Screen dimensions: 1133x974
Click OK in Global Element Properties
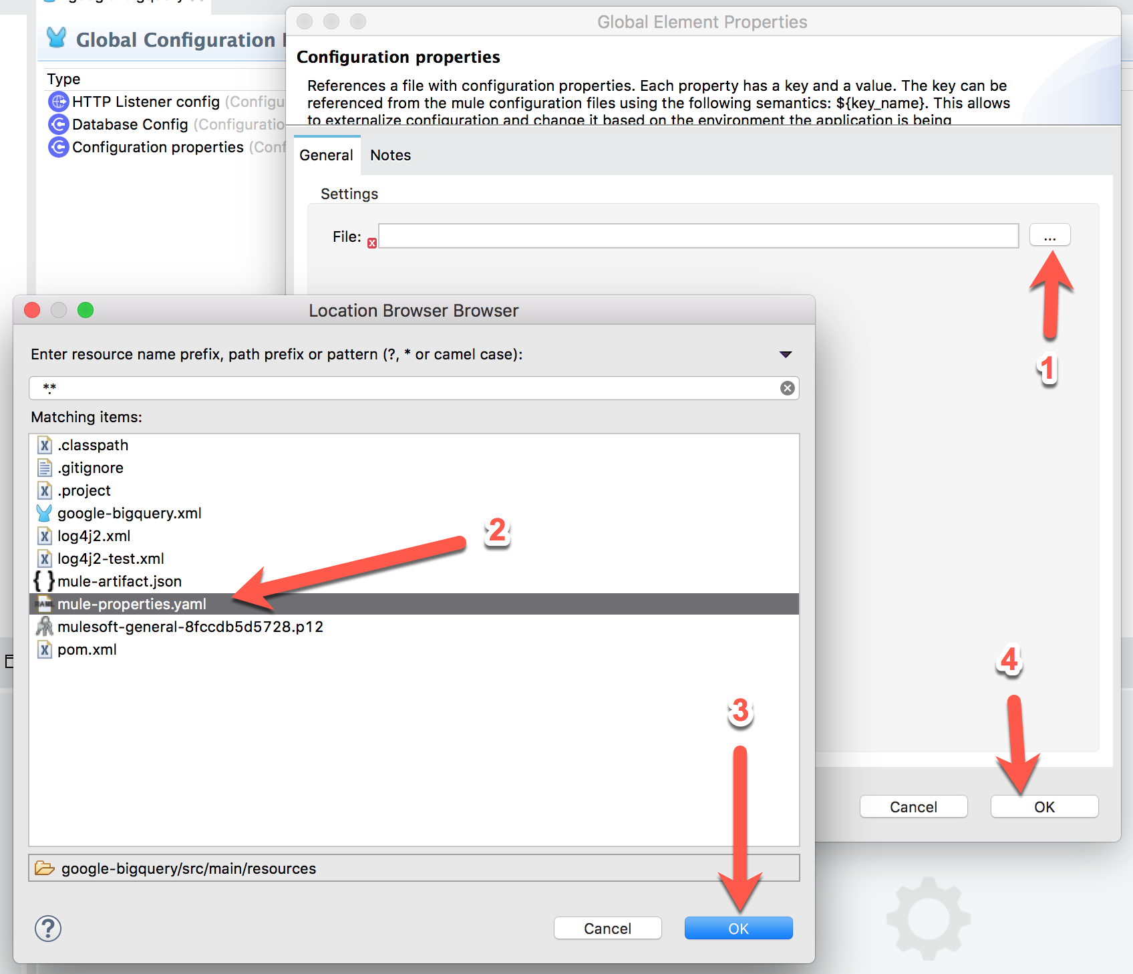tap(1045, 806)
